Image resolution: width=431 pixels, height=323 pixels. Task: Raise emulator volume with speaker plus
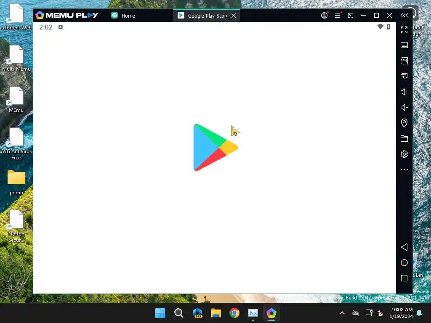[404, 92]
